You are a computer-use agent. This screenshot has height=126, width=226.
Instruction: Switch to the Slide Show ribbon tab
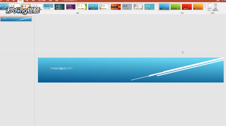tap(42, 1)
